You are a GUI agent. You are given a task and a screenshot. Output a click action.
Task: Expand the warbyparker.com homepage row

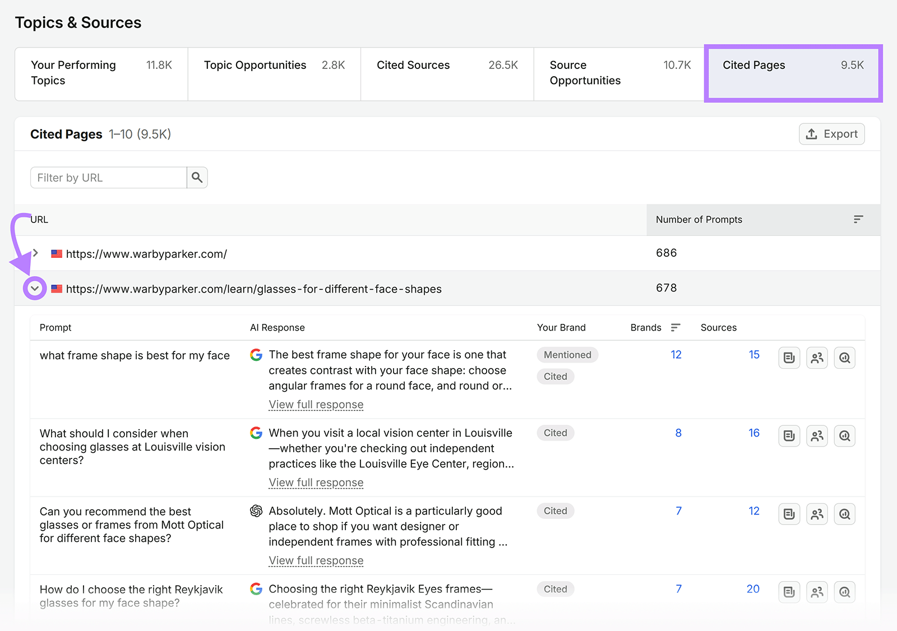[35, 253]
